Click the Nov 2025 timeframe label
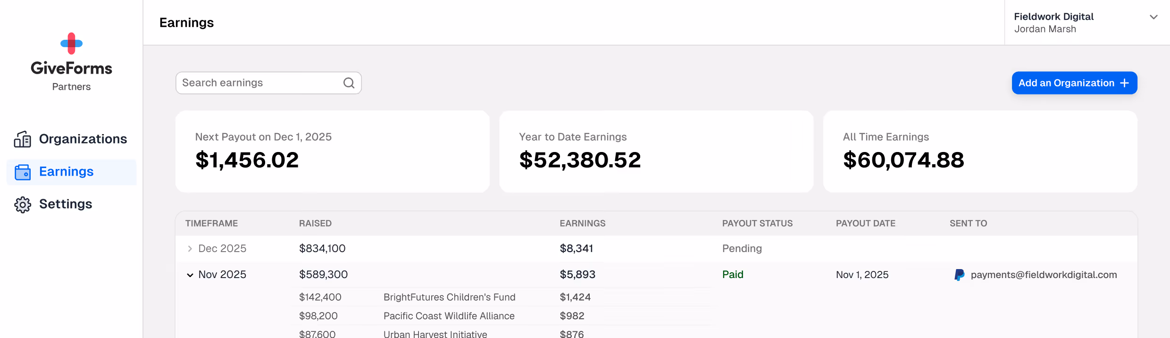 [x=222, y=275]
